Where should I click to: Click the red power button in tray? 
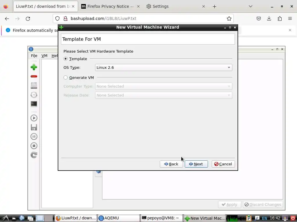(x=293, y=219)
